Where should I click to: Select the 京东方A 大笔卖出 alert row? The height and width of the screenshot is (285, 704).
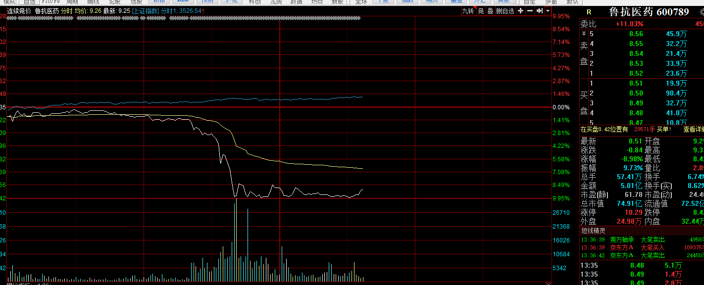click(x=642, y=255)
